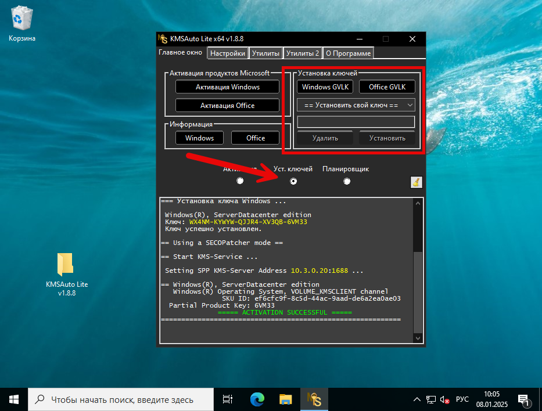This screenshot has width=542, height=411.
Task: Open the notification center icon
Action: point(523,399)
